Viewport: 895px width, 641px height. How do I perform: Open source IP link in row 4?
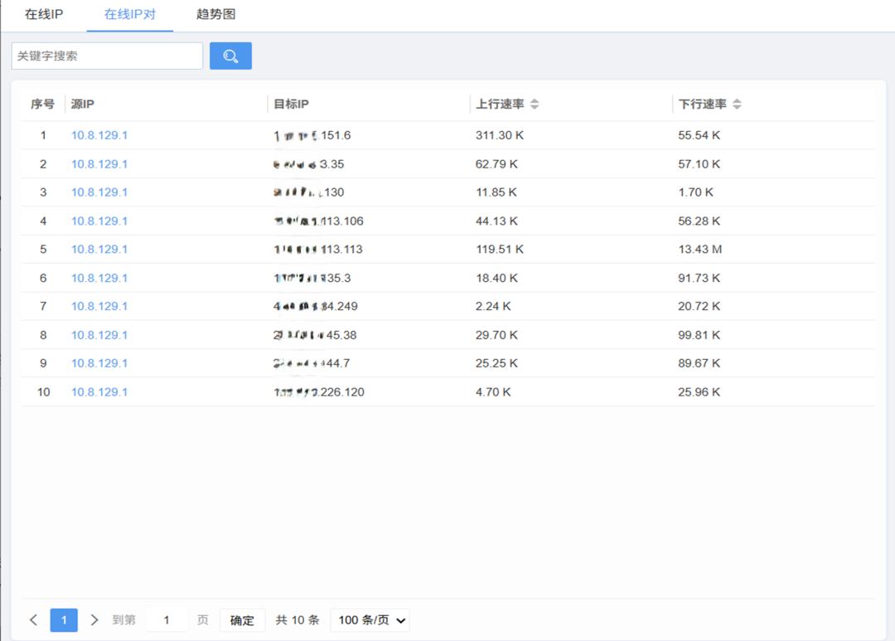(x=99, y=221)
